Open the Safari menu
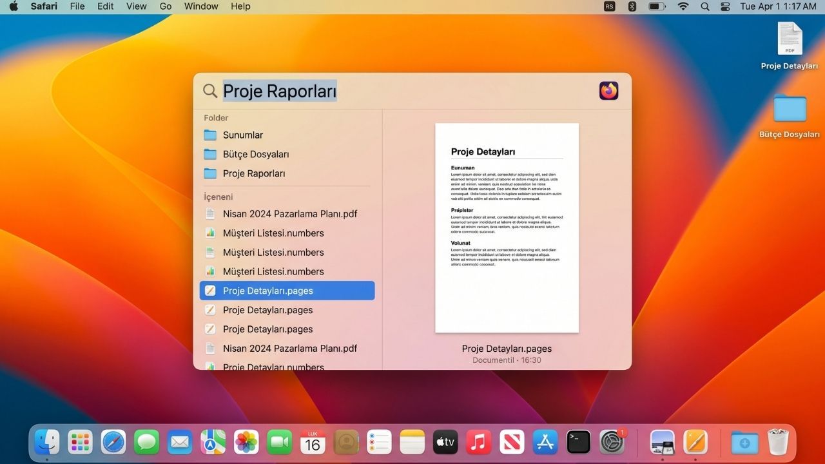The height and width of the screenshot is (464, 825). pos(43,6)
